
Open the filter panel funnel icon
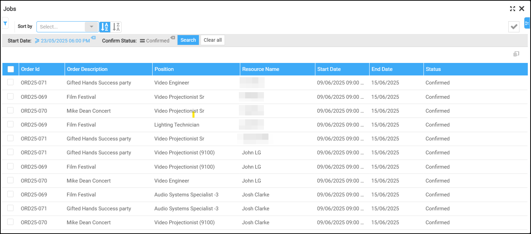click(x=5, y=23)
